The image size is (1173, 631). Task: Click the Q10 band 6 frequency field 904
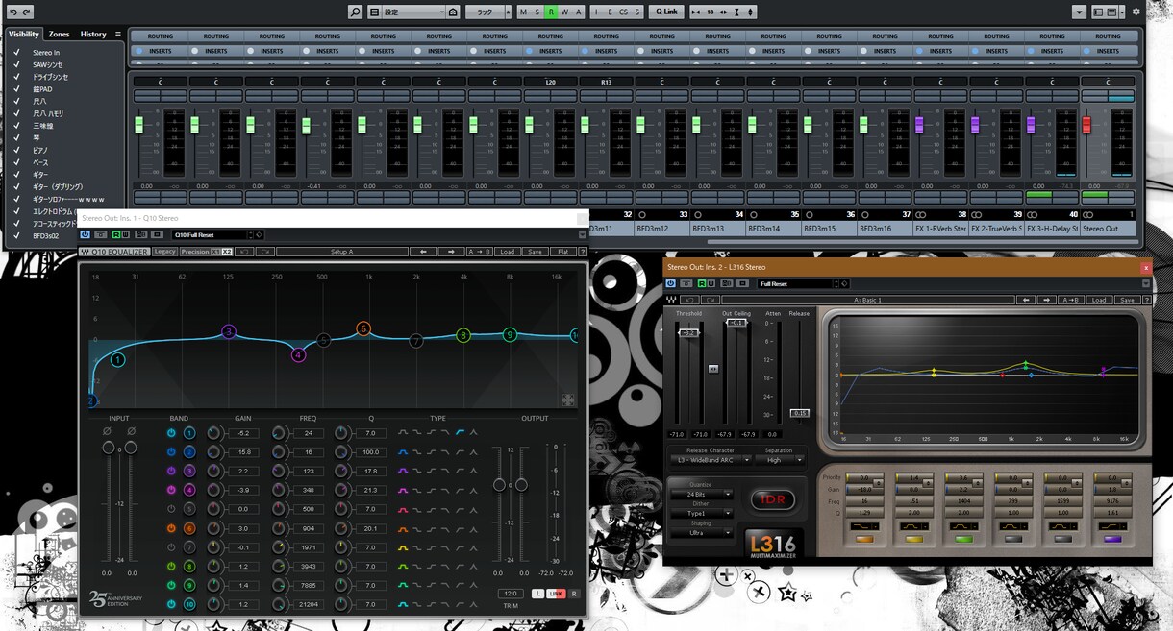[x=308, y=528]
